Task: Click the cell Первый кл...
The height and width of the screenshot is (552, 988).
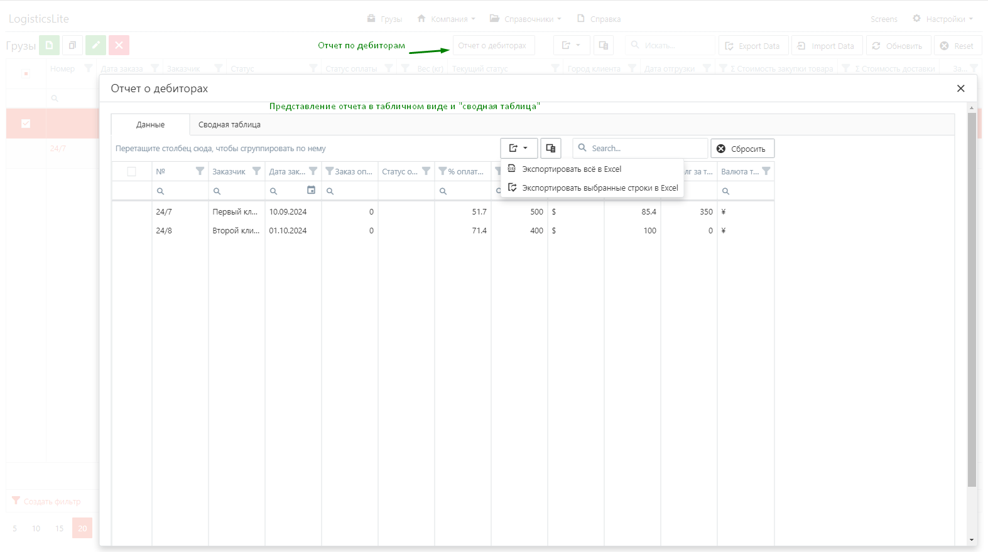Action: coord(236,212)
